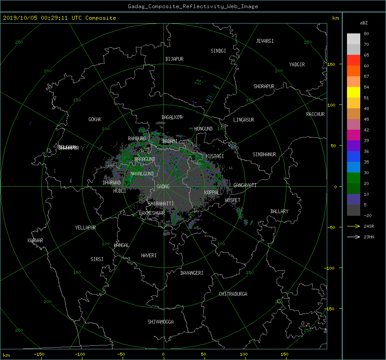This screenshot has height=360, width=386.
Task: Click the HOSPET city label
Action: 232,200
